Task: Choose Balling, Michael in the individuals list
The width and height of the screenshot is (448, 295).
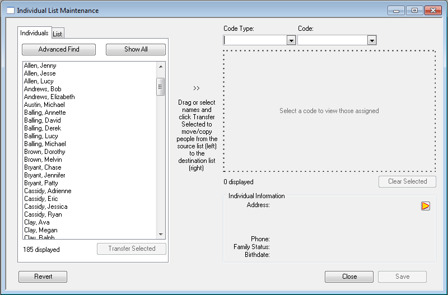Action: click(45, 144)
